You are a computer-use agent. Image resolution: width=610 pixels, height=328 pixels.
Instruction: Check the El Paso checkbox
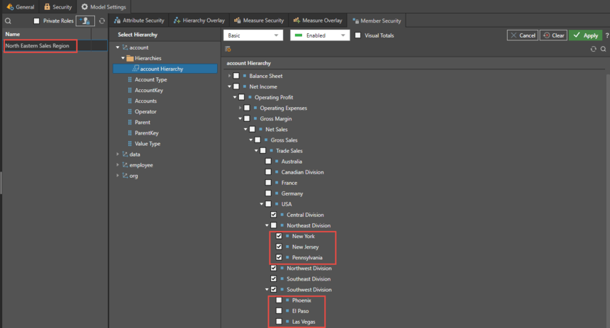click(x=279, y=310)
